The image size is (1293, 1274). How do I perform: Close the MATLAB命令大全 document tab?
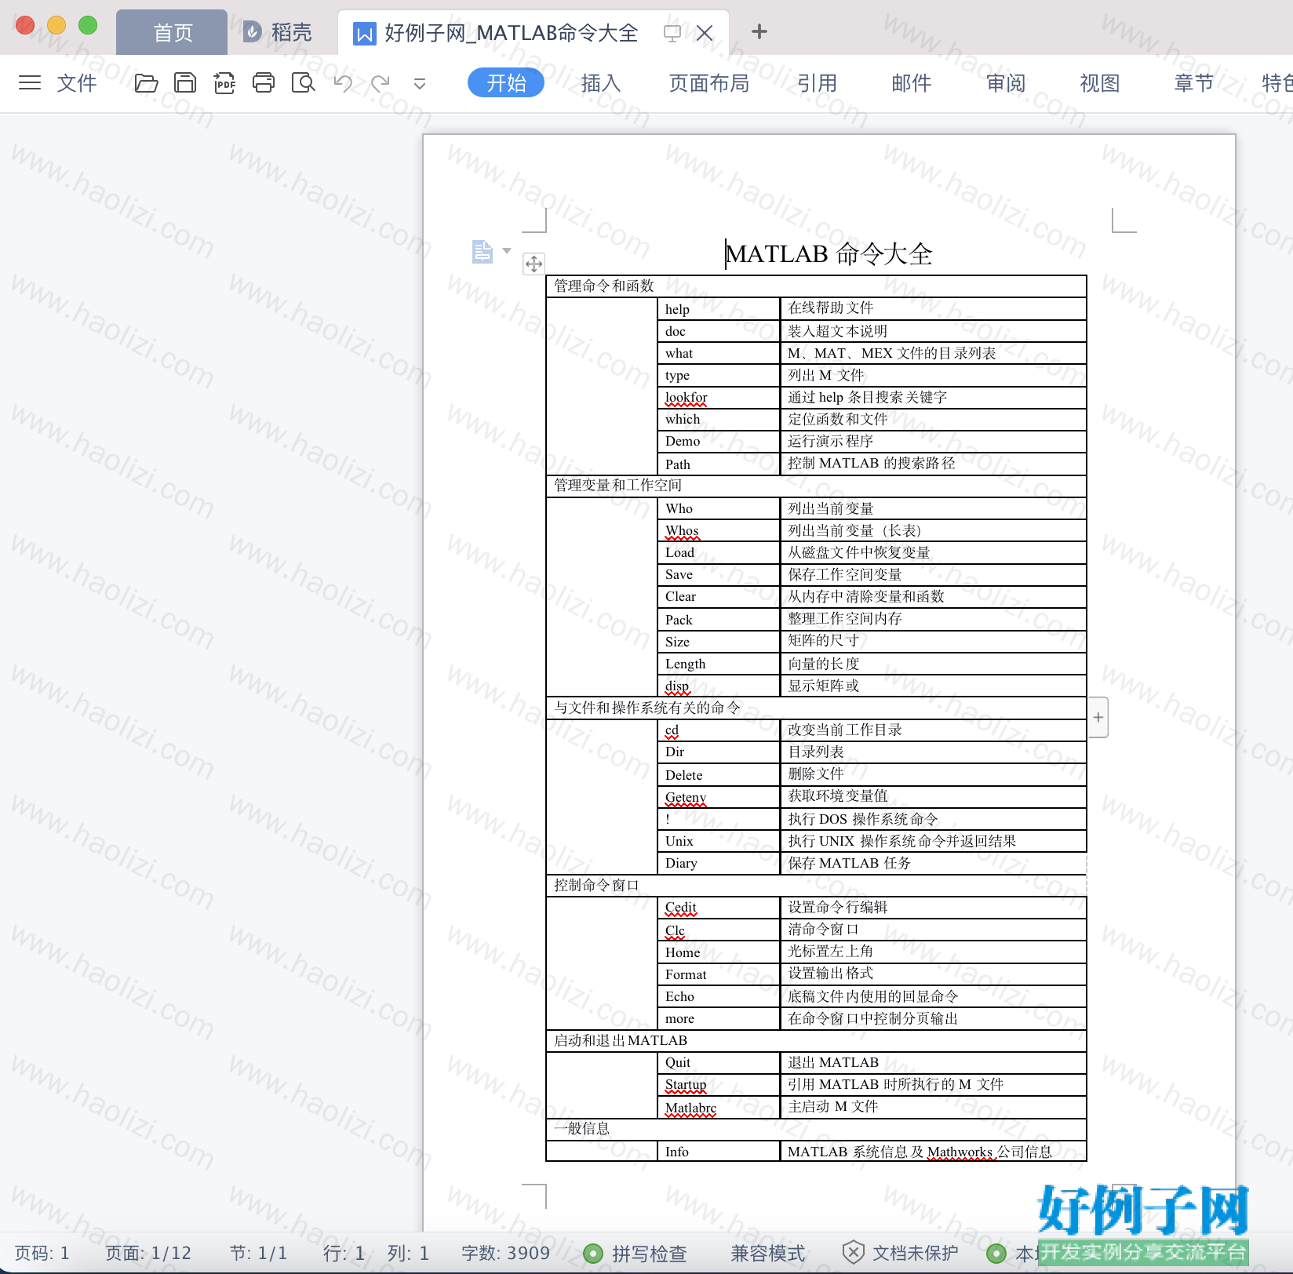tap(705, 33)
